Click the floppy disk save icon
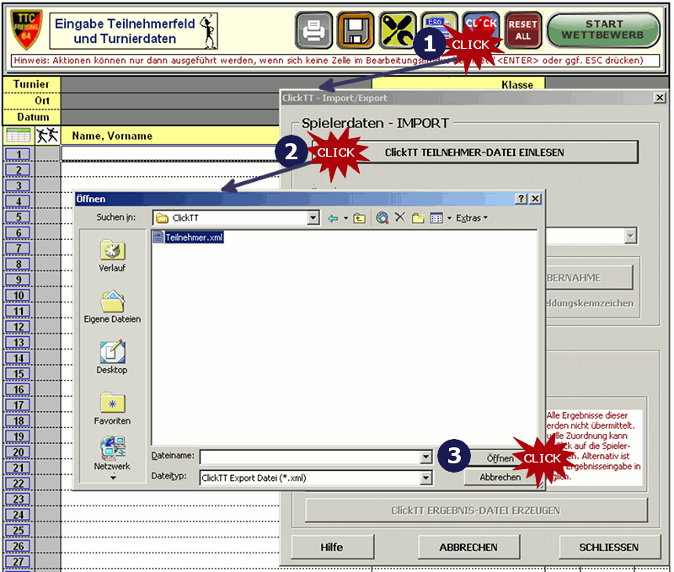 tap(355, 30)
